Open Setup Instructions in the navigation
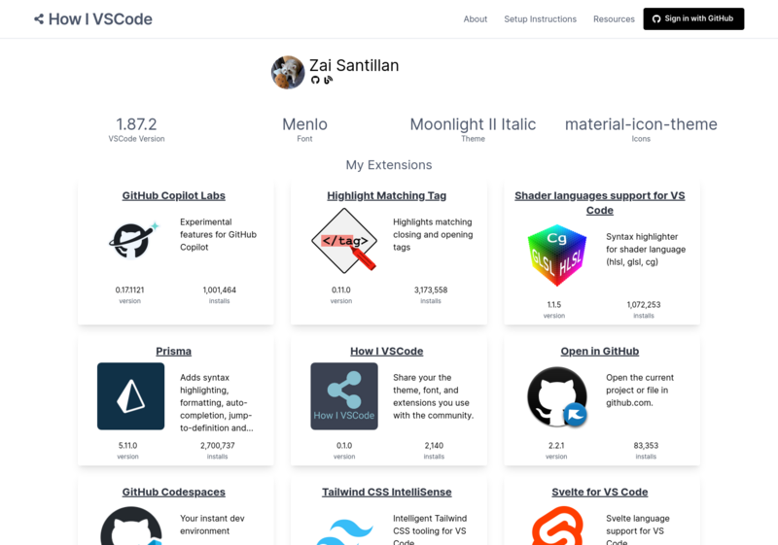Image resolution: width=778 pixels, height=545 pixels. click(x=541, y=19)
